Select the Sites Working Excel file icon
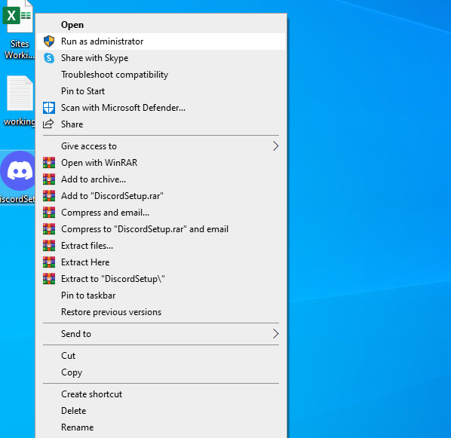The height and width of the screenshot is (438, 451). pyautogui.click(x=18, y=17)
